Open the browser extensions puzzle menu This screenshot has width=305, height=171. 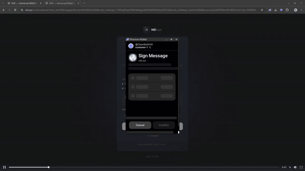tap(287, 10)
